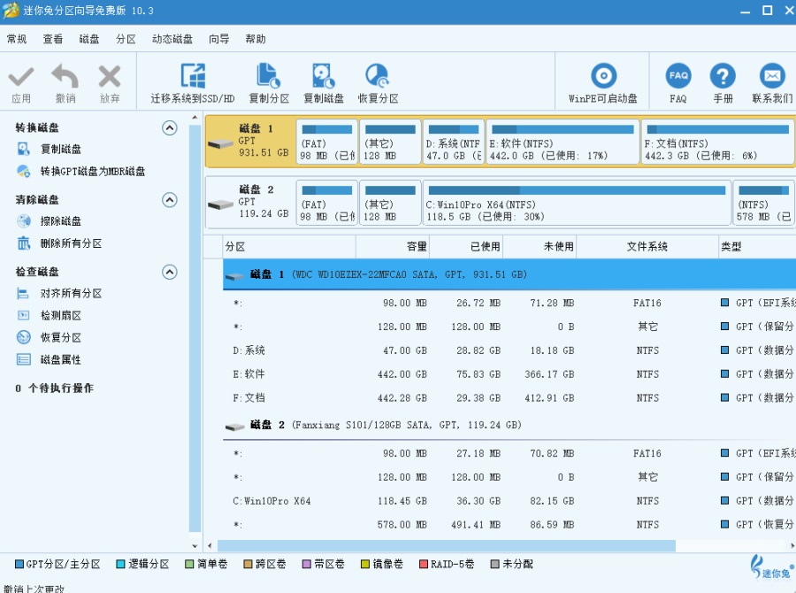Sort by the 容量 column header
Screen dimensions: 796x593
click(x=393, y=246)
